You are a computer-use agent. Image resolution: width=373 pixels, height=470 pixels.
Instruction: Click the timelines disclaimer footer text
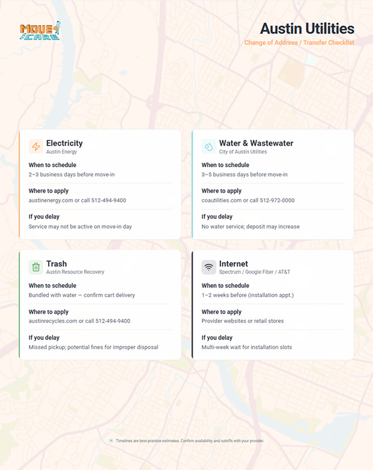point(190,441)
